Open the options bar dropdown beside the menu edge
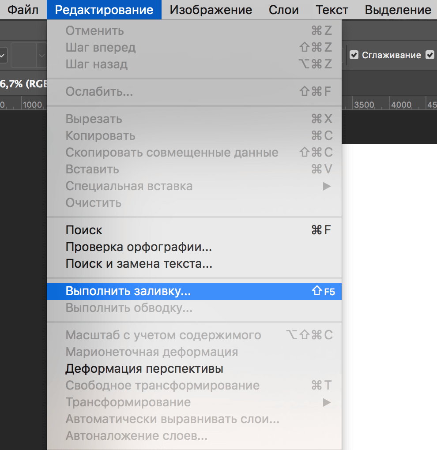Image resolution: width=437 pixels, height=450 pixels. (42, 56)
